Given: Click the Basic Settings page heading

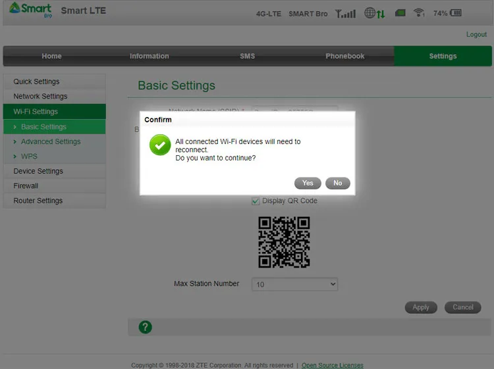Looking at the screenshot, I should point(177,86).
